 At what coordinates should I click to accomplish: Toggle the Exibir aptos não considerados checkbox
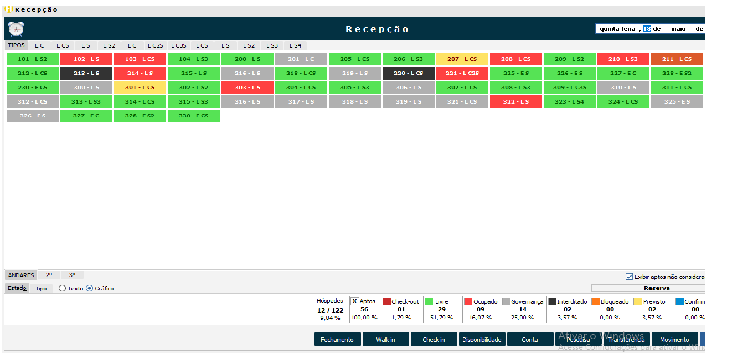pyautogui.click(x=628, y=277)
